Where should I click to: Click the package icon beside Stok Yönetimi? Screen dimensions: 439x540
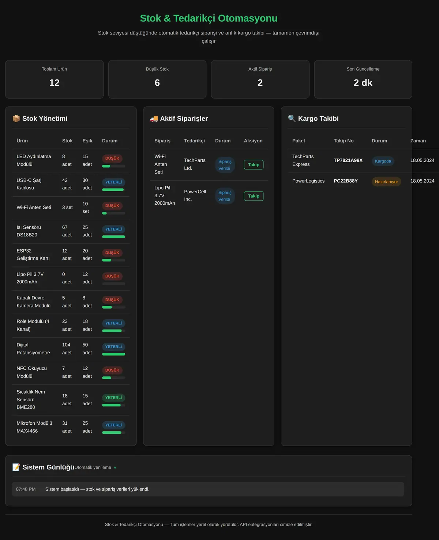coord(16,119)
